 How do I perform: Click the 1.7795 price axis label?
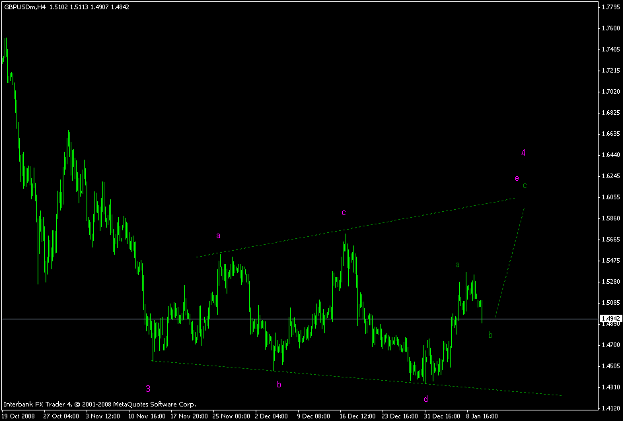[610, 7]
